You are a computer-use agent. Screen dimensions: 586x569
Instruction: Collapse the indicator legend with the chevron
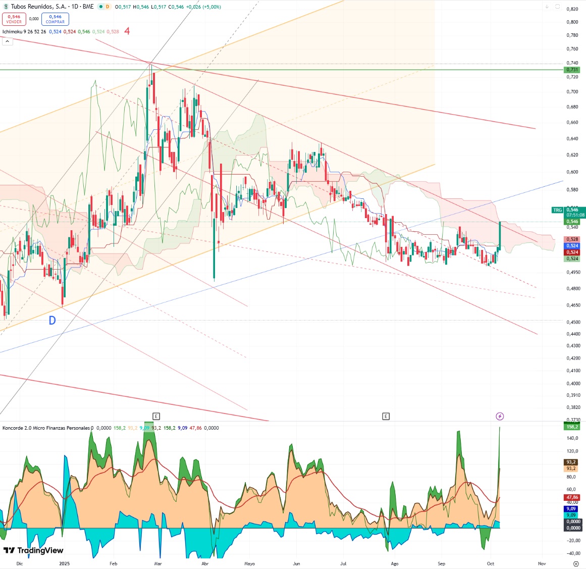click(x=8, y=41)
